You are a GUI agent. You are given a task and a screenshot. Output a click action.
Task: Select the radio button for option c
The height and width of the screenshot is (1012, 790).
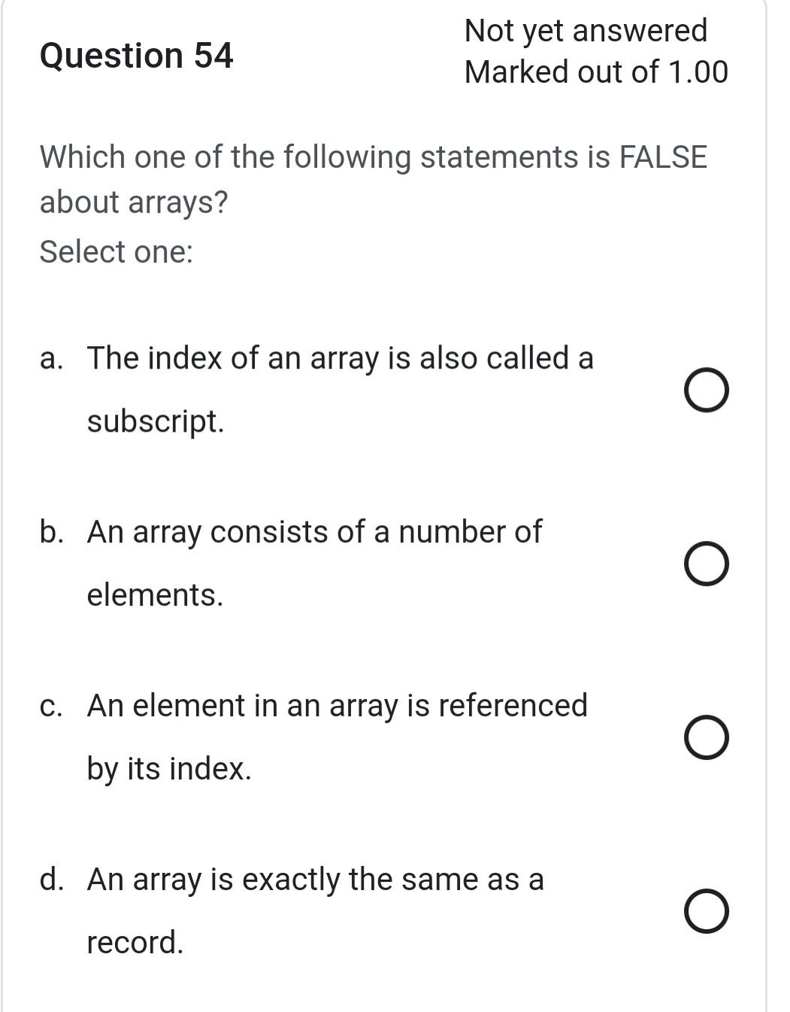707,736
